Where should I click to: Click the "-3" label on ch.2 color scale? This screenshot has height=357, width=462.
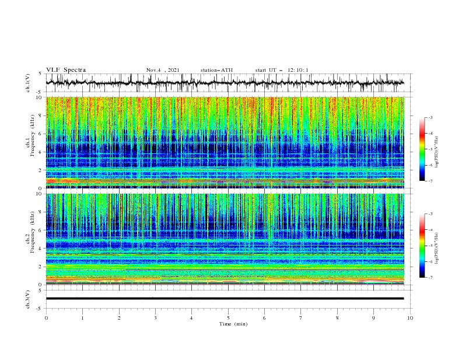tap(430, 214)
